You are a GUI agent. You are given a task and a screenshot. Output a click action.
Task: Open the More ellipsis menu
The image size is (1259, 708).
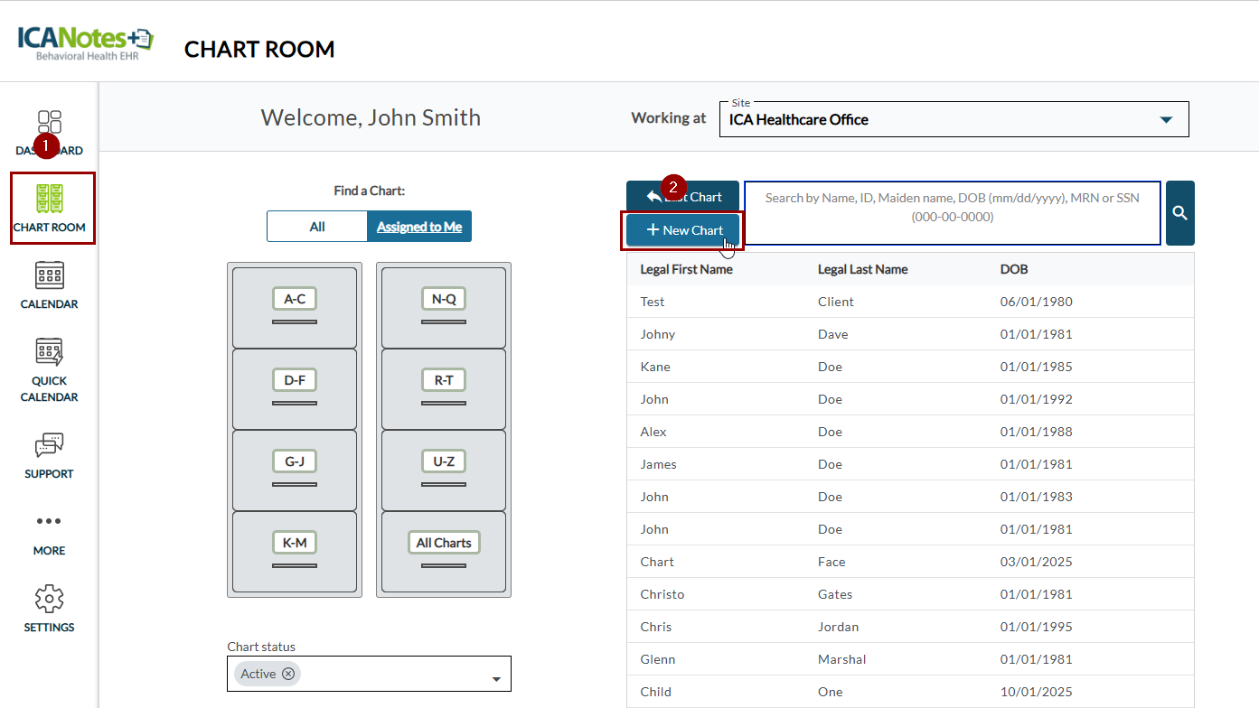(50, 521)
